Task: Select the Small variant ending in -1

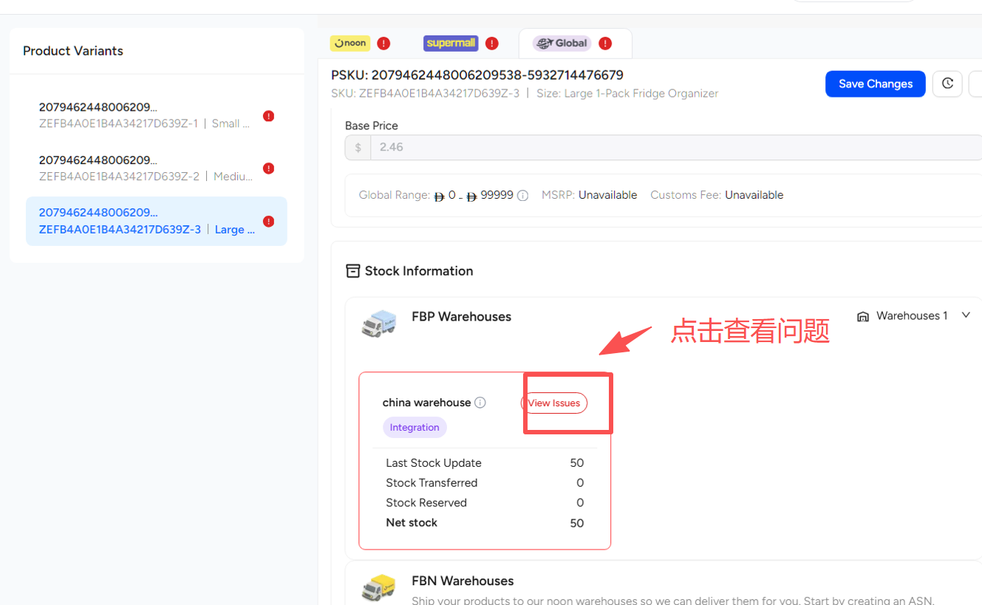Action: click(157, 115)
